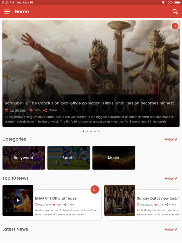Play the BHARAT teaser video
Screen dimensions: 182x243
(18, 200)
